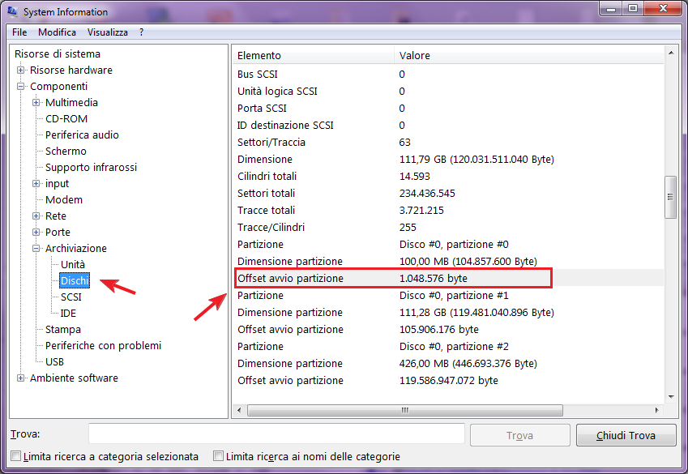Screen dimensions: 688x474
Task: Select the Cilindri totali row
Action: [x=448, y=177]
